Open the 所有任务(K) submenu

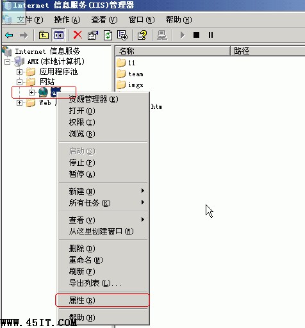[x=103, y=202]
